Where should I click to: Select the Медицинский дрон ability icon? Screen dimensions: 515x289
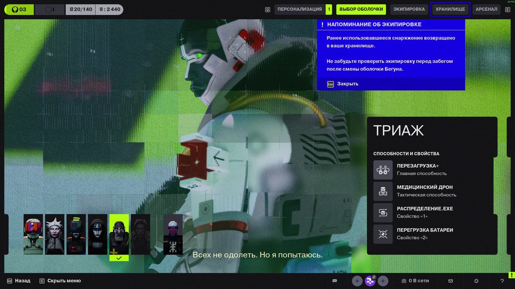(x=383, y=191)
